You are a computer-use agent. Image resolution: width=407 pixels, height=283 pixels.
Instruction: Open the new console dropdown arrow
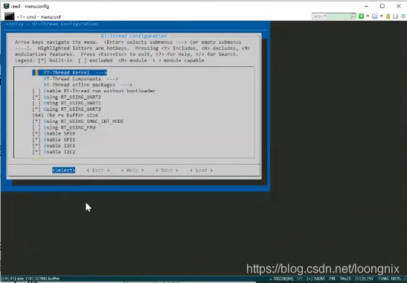coord(368,16)
